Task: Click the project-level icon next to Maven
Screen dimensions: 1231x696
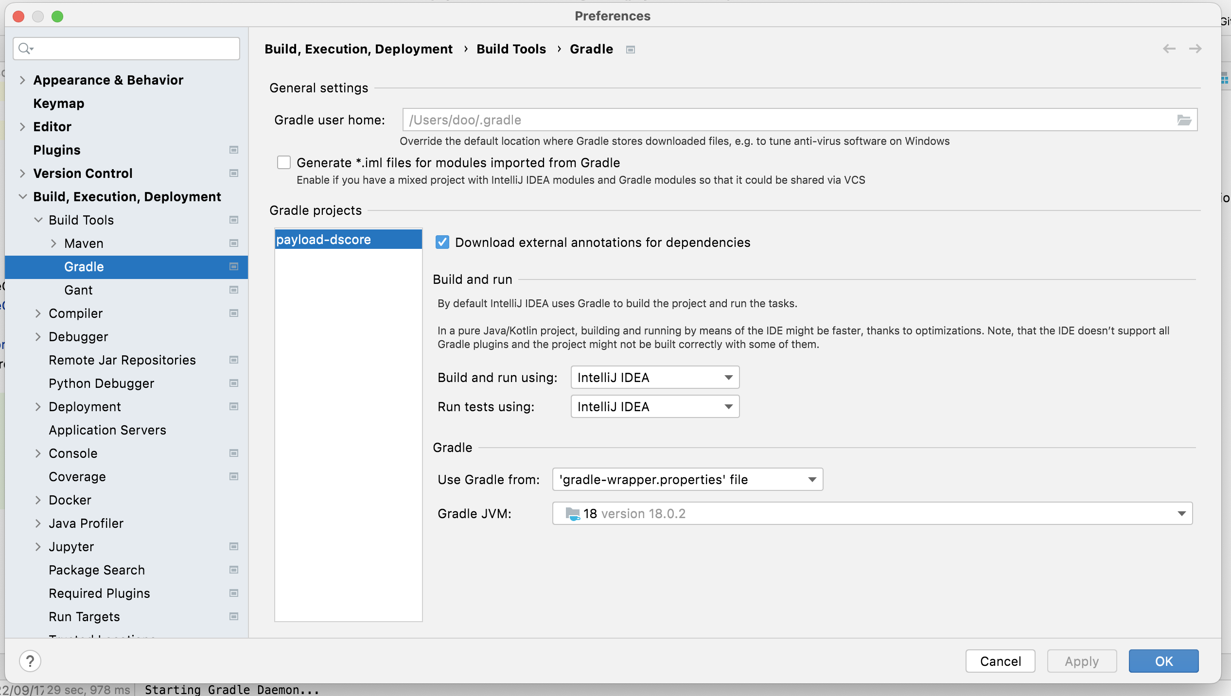Action: (x=234, y=243)
